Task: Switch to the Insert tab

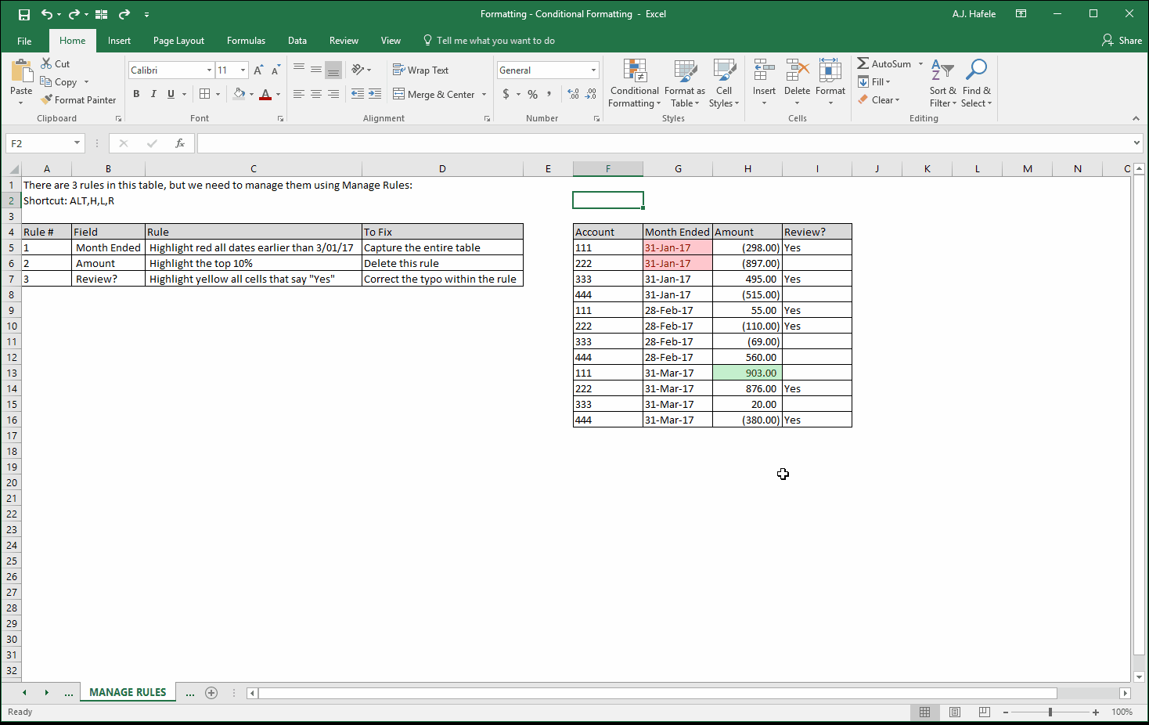Action: point(119,41)
